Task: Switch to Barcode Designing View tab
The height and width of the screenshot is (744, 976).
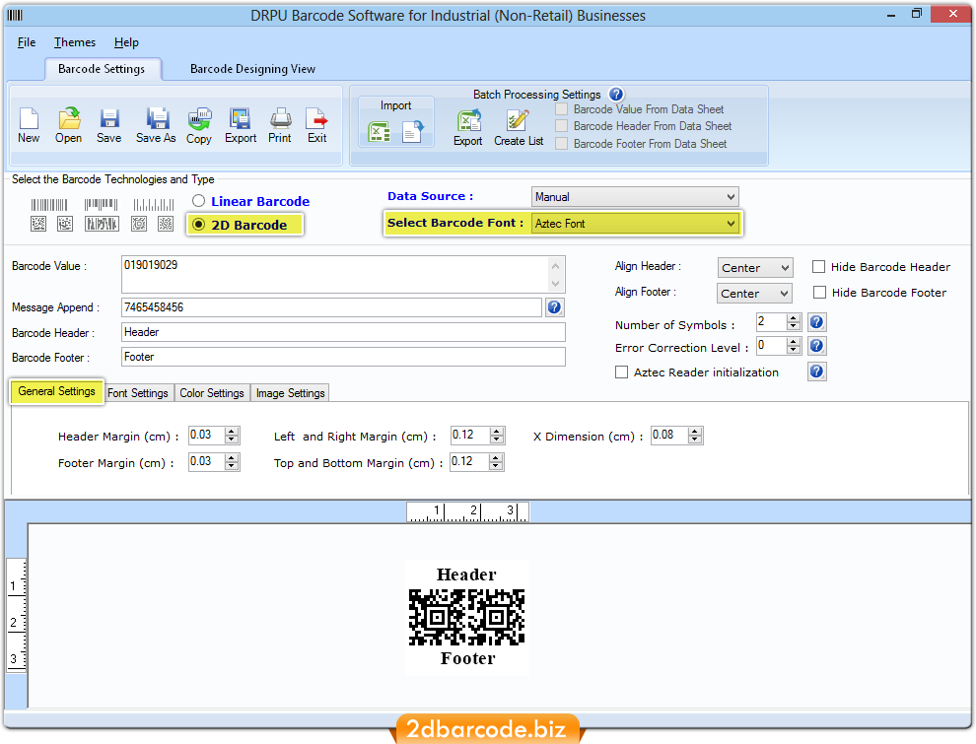Action: pos(252,69)
